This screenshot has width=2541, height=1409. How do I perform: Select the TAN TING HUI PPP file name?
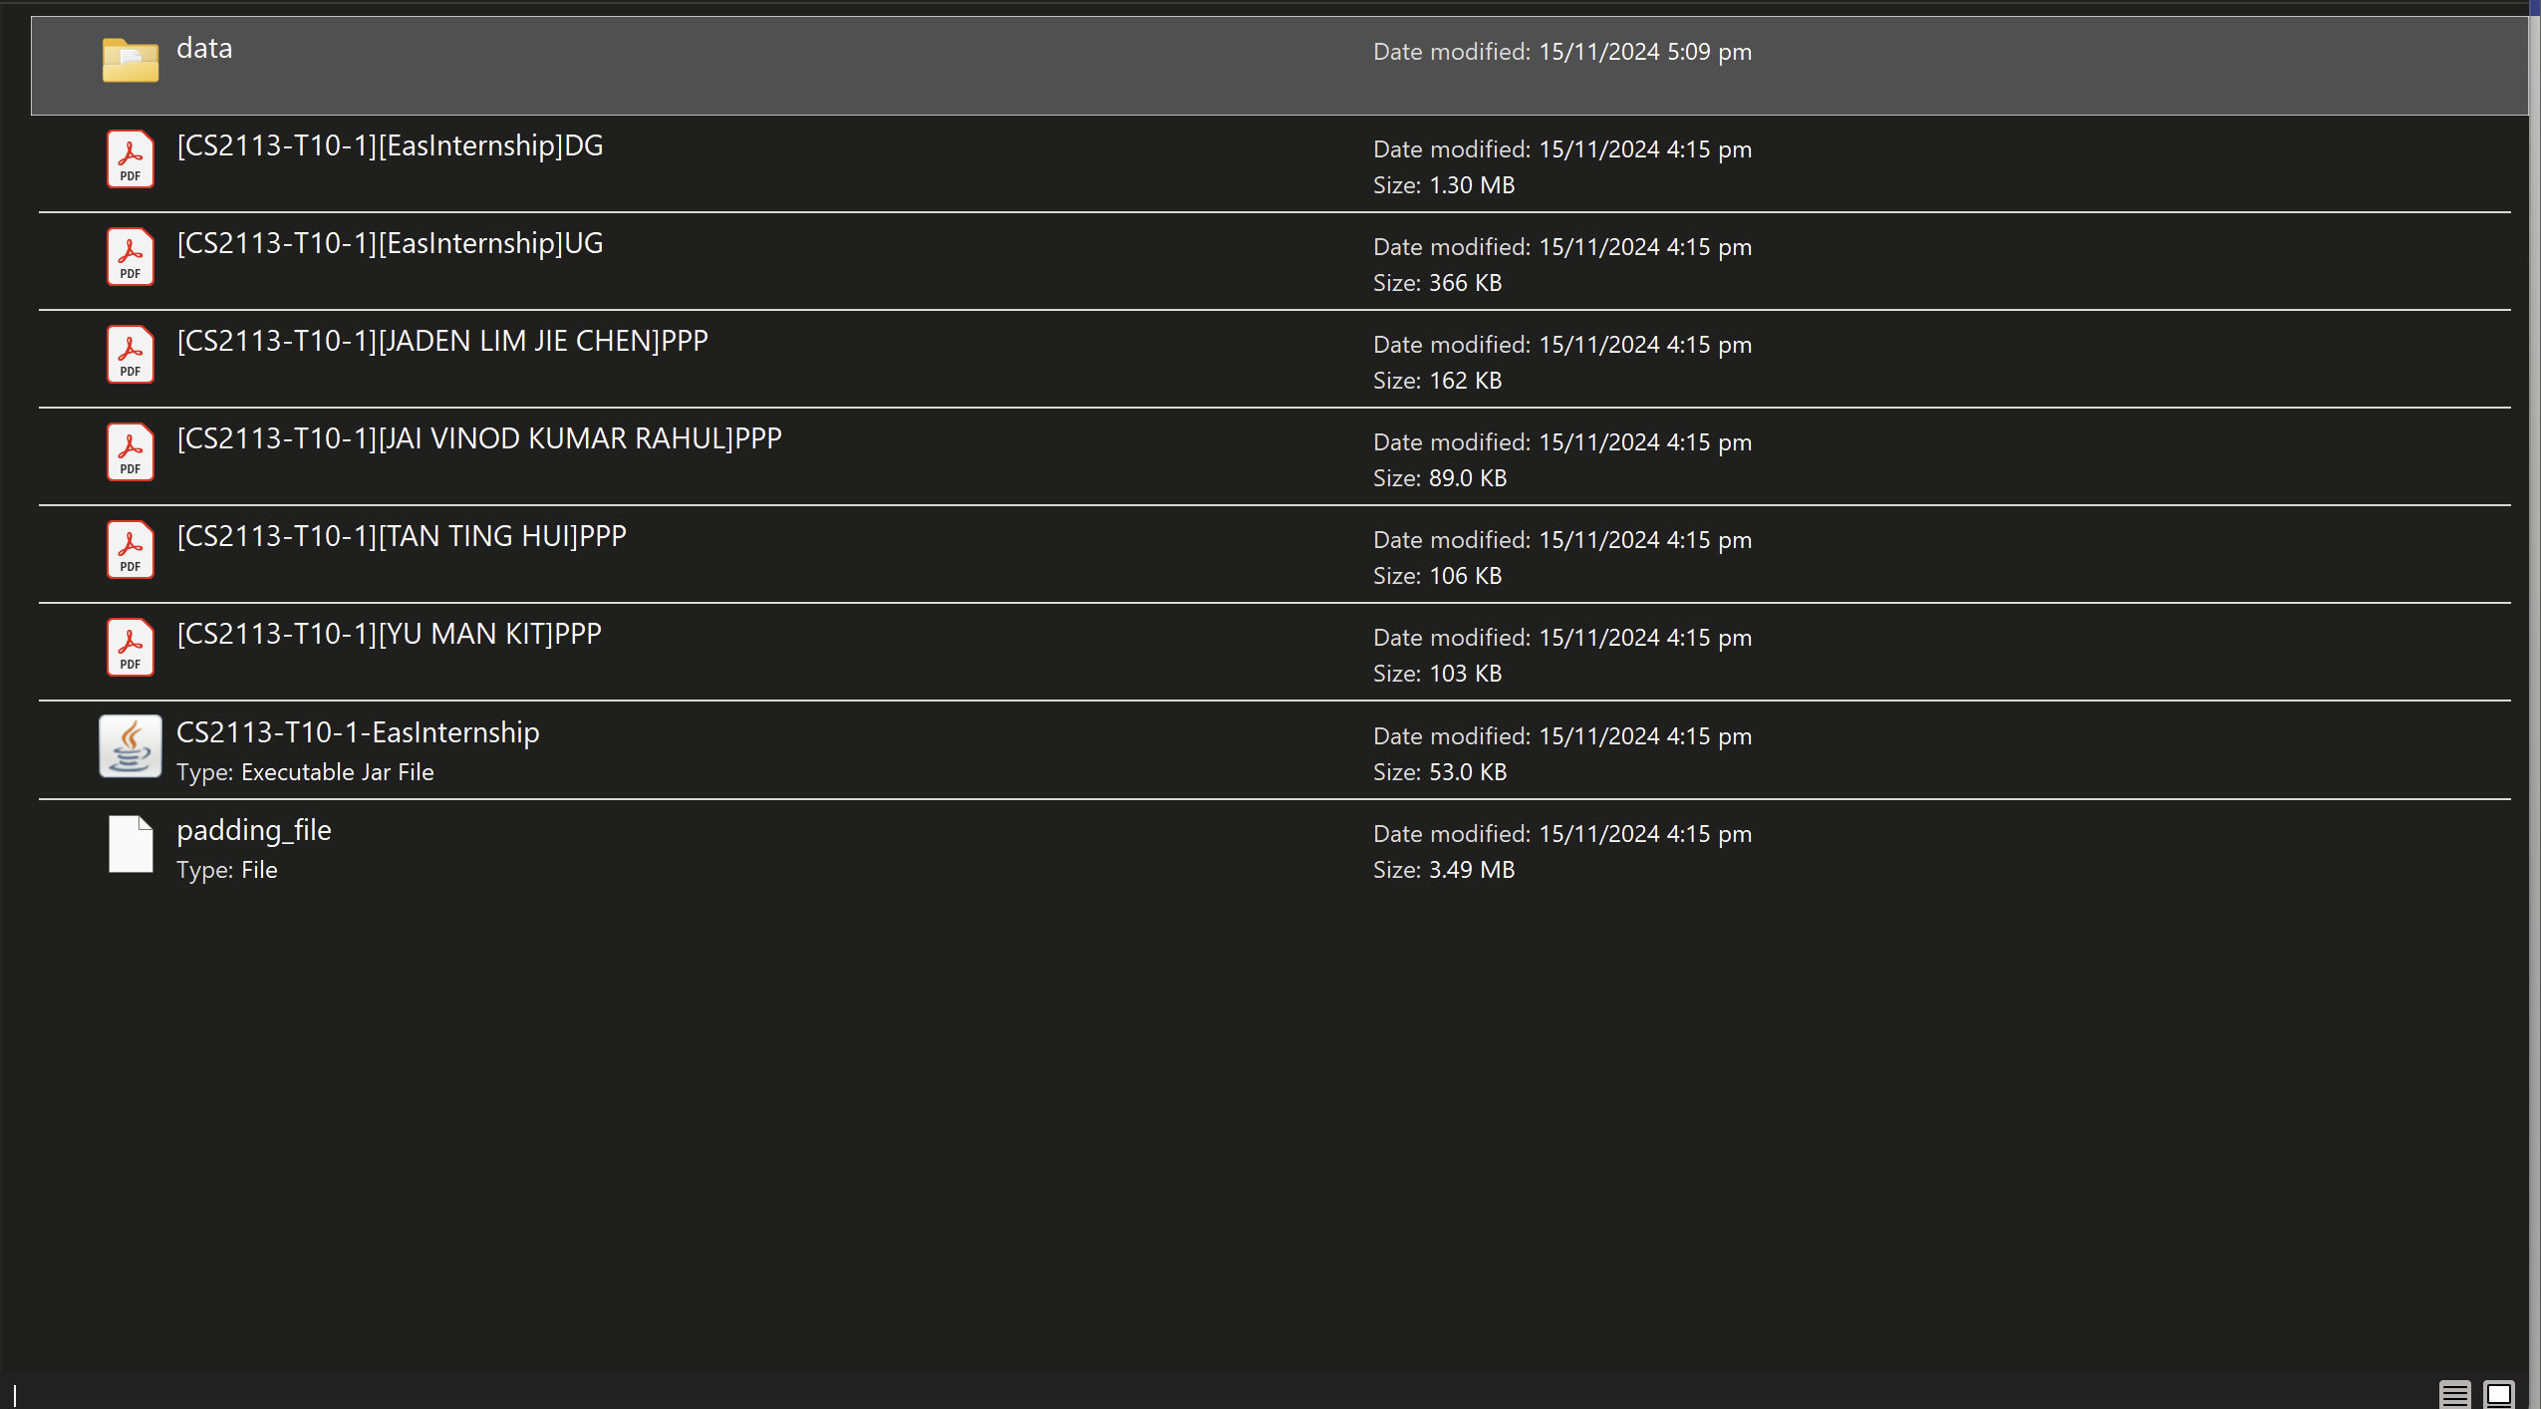[x=402, y=537]
